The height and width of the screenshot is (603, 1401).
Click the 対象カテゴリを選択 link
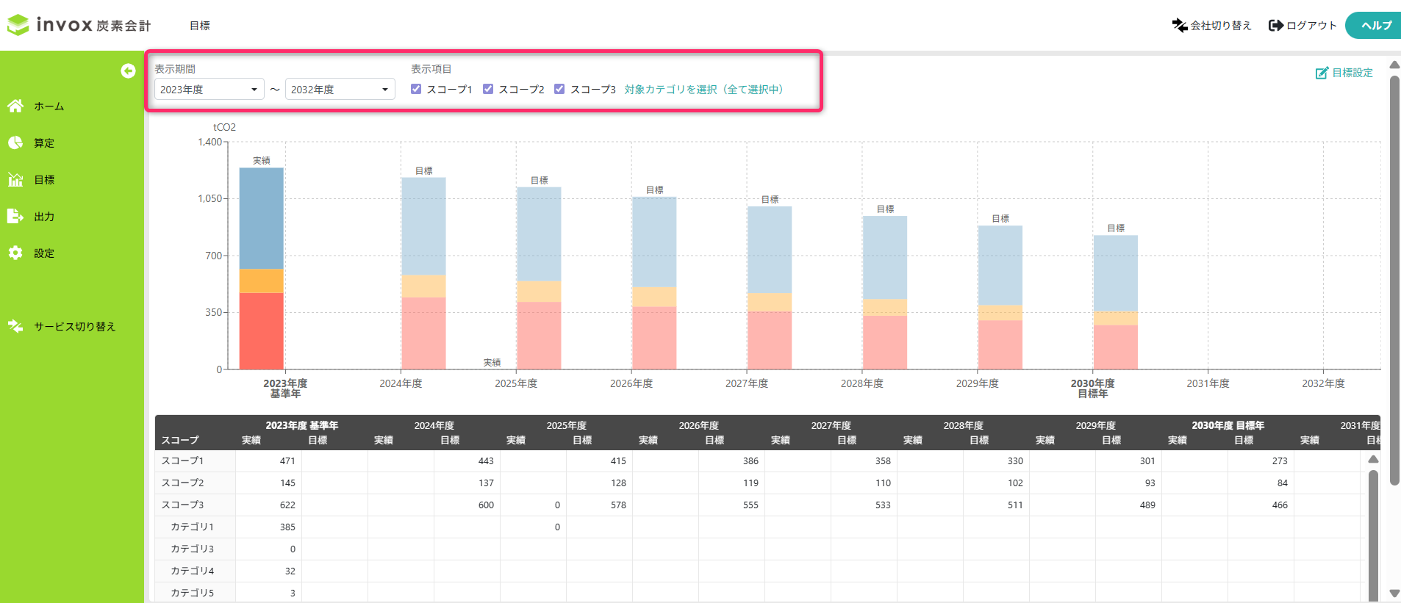click(x=703, y=90)
